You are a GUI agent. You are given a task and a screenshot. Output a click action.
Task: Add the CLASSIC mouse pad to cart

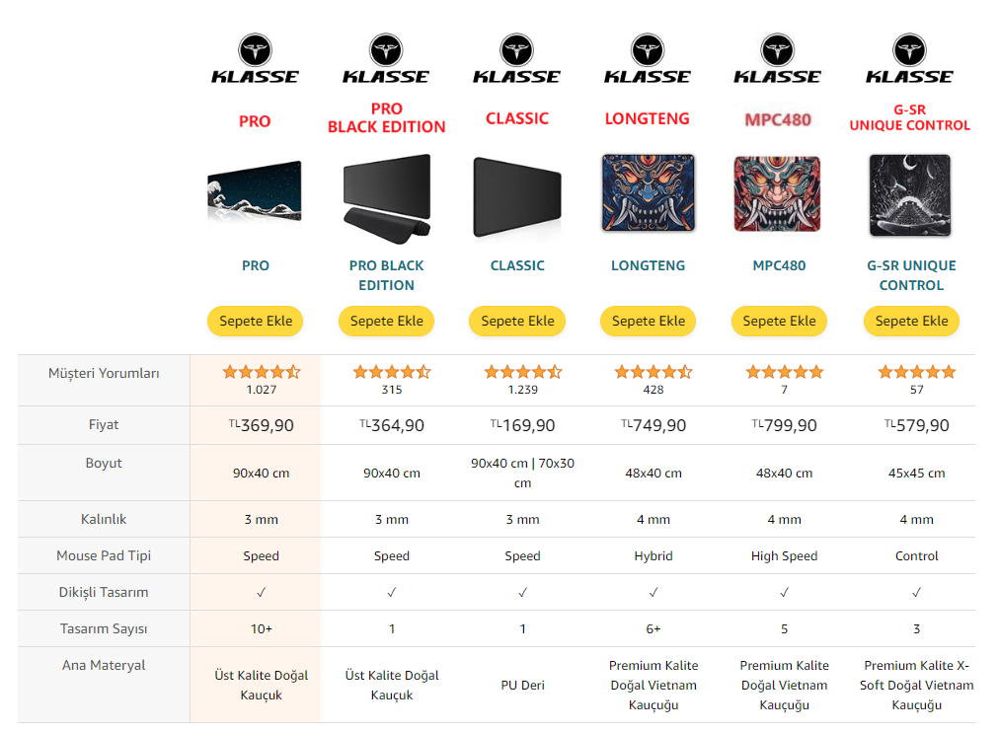[x=517, y=321]
